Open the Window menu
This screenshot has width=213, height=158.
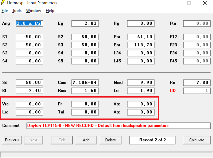pos(33,10)
